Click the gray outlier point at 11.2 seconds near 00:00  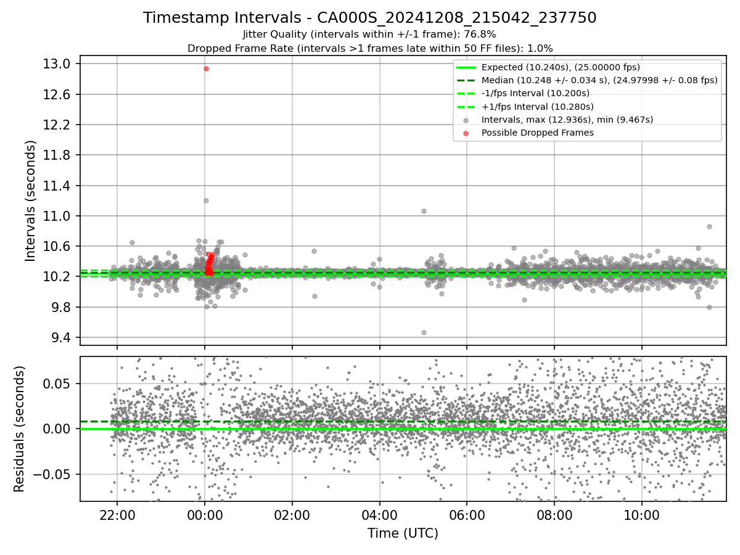pos(206,200)
